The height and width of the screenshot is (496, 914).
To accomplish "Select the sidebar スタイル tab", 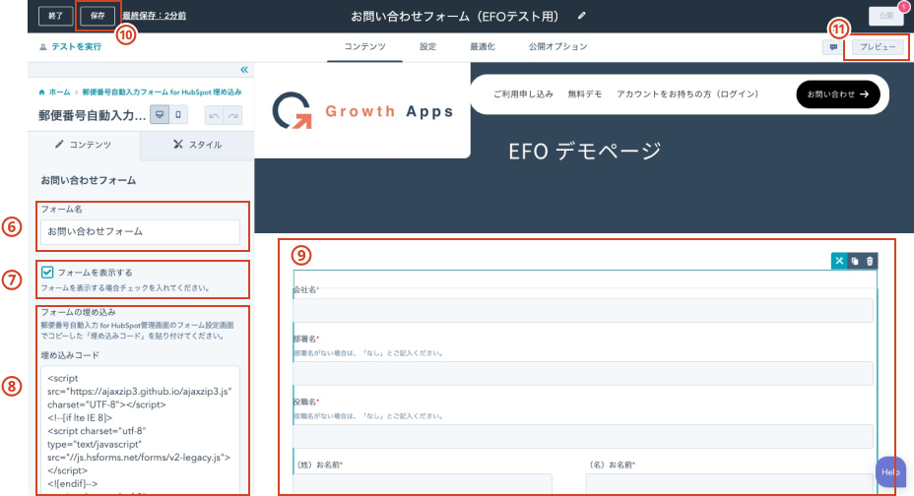I will (197, 145).
